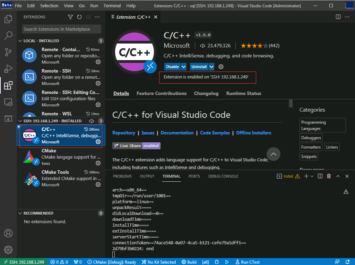
Task: Launch the CMake target play icon in the status bar
Action: pyautogui.click(x=227, y=262)
